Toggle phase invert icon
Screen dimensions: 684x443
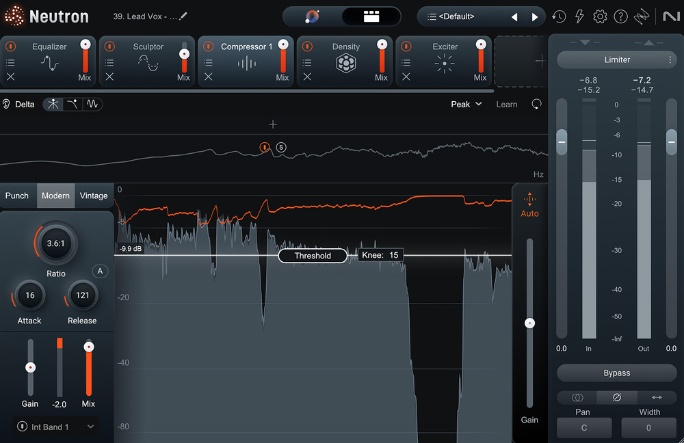coord(617,397)
